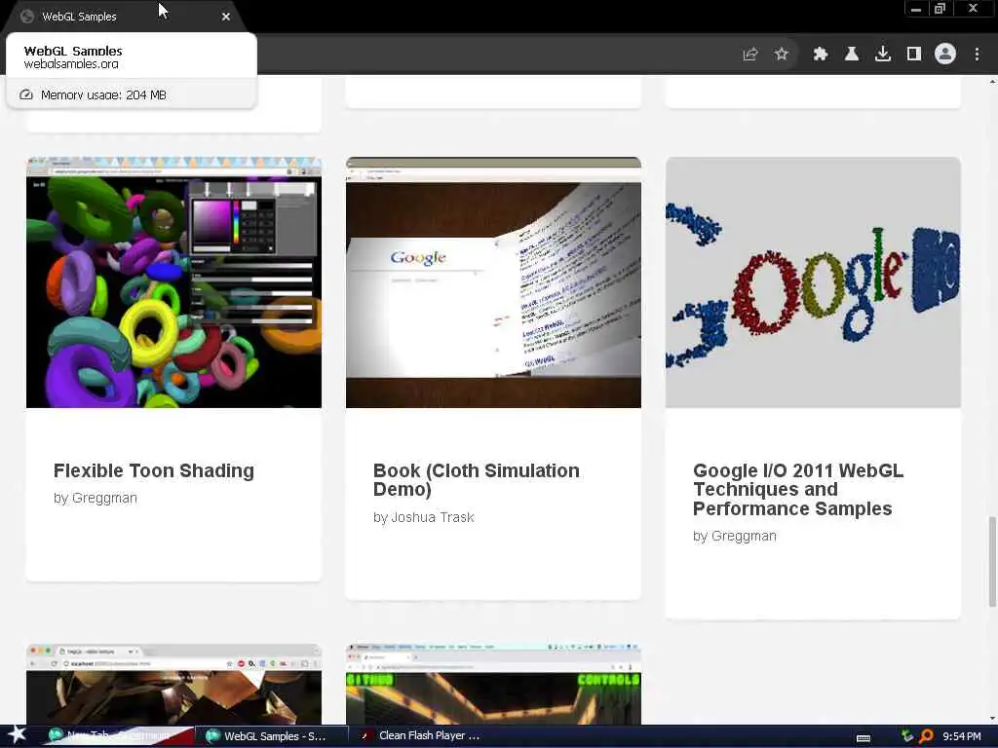Viewport: 998px width, 748px height.
Task: Click the scrollbar up arrow
Action: tap(991, 82)
